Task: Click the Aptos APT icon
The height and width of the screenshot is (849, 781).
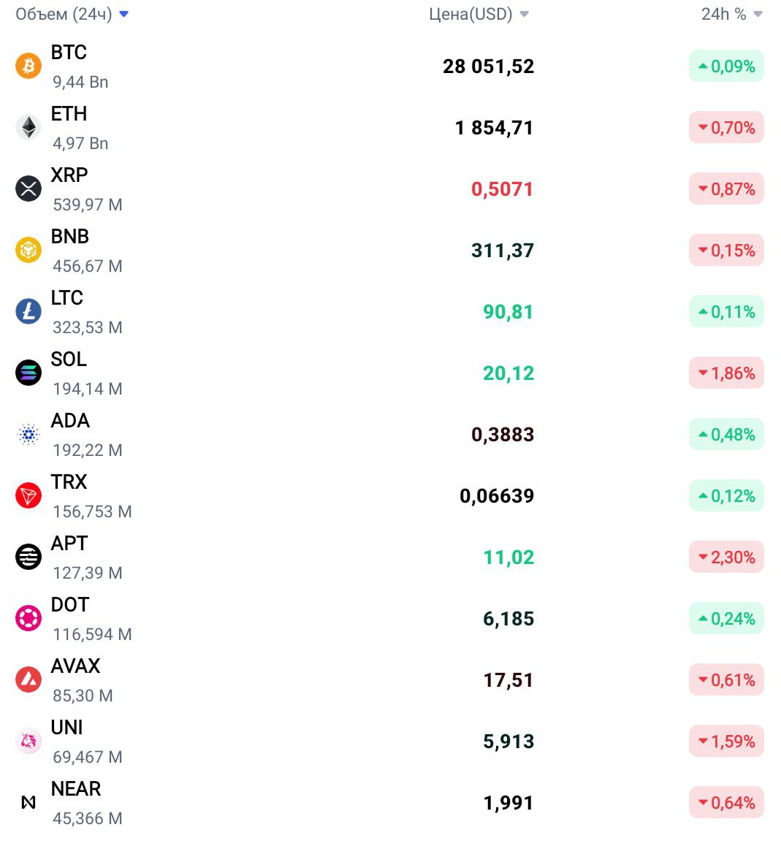Action: pos(28,557)
